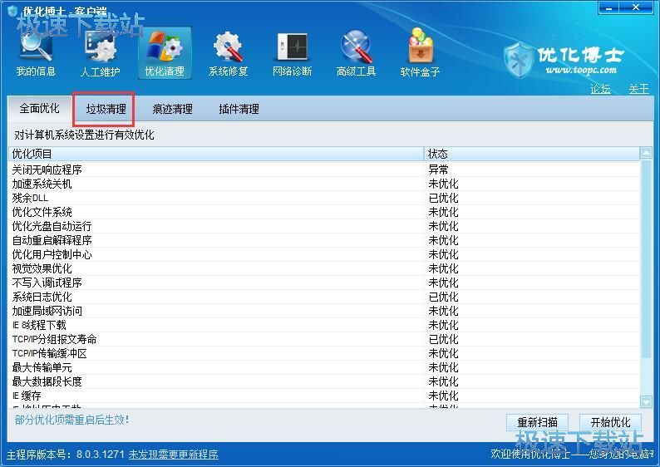Click the version number 8.0.3.1271 text
The image size is (660, 467).
pyautogui.click(x=101, y=455)
